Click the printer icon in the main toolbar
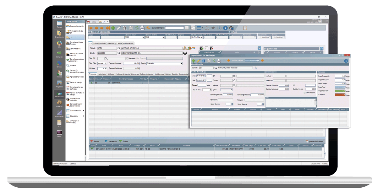This screenshot has height=193, width=377. [142, 28]
